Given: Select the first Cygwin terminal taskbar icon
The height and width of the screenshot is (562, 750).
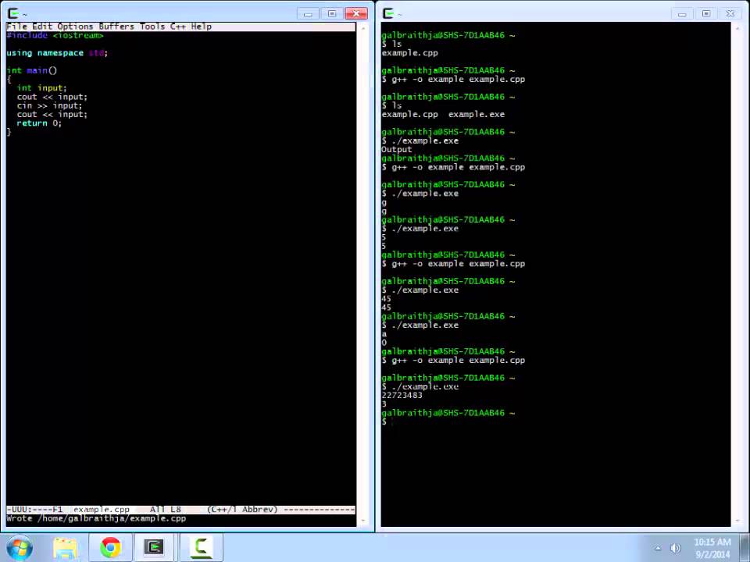Looking at the screenshot, I should pyautogui.click(x=154, y=548).
